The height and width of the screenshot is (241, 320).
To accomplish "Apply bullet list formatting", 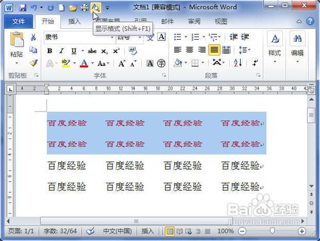I will pyautogui.click(x=177, y=37).
